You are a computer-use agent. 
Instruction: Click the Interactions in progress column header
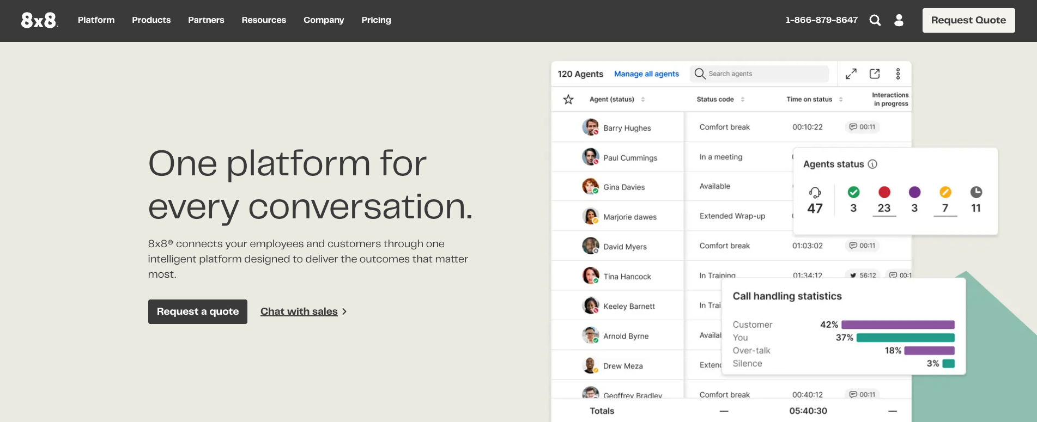coord(890,99)
